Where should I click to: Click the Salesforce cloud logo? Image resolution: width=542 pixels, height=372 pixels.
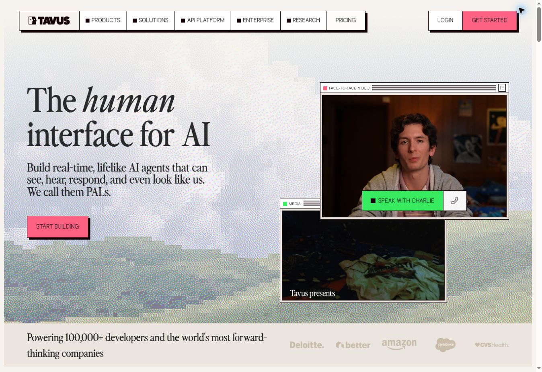click(x=446, y=345)
